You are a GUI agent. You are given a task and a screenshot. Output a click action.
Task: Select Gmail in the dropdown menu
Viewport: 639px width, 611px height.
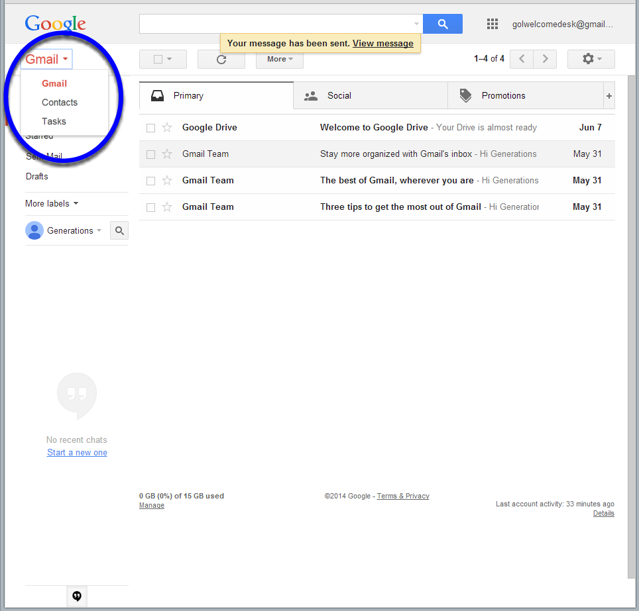(54, 83)
